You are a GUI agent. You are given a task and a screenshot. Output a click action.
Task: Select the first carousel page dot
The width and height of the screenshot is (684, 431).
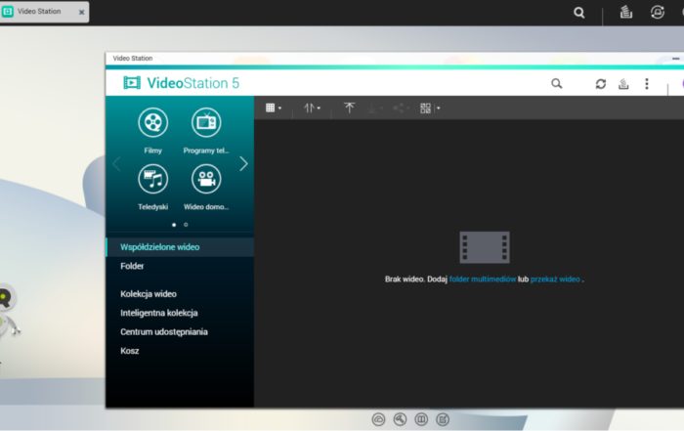pos(174,225)
